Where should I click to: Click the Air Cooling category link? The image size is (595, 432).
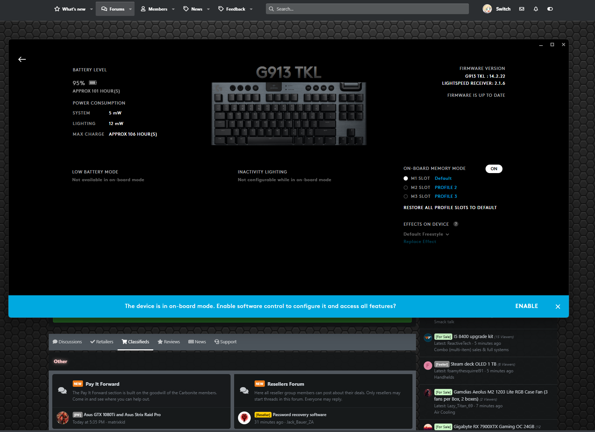pos(444,412)
